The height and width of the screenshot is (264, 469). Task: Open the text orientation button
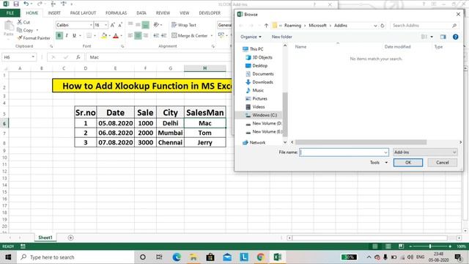click(x=156, y=25)
